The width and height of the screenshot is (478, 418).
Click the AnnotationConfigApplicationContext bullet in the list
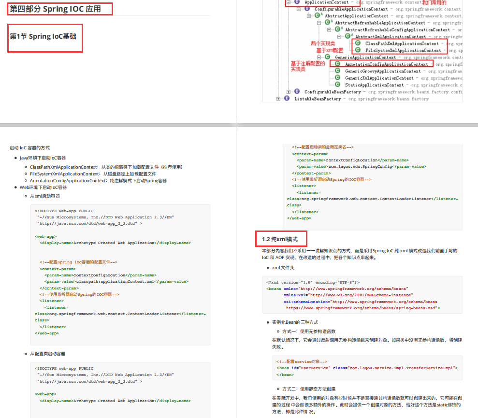(x=98, y=181)
